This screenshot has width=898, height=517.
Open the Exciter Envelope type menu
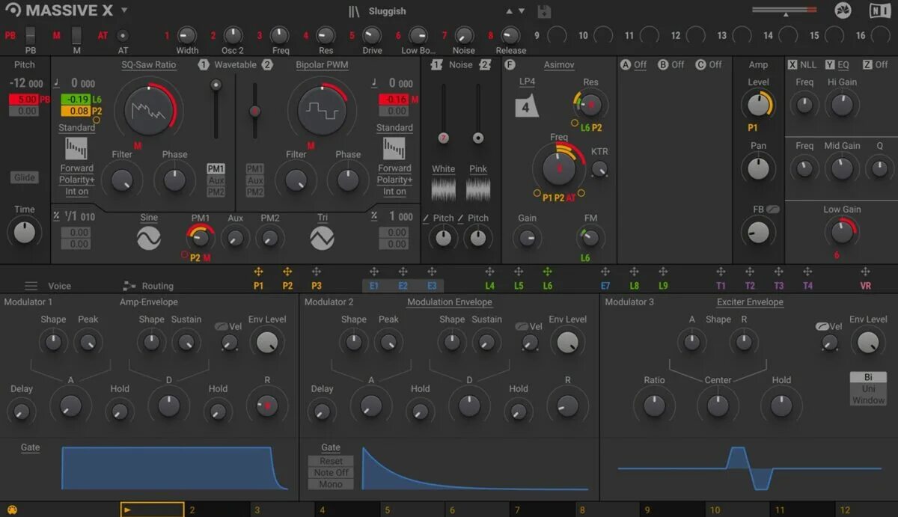tap(750, 302)
